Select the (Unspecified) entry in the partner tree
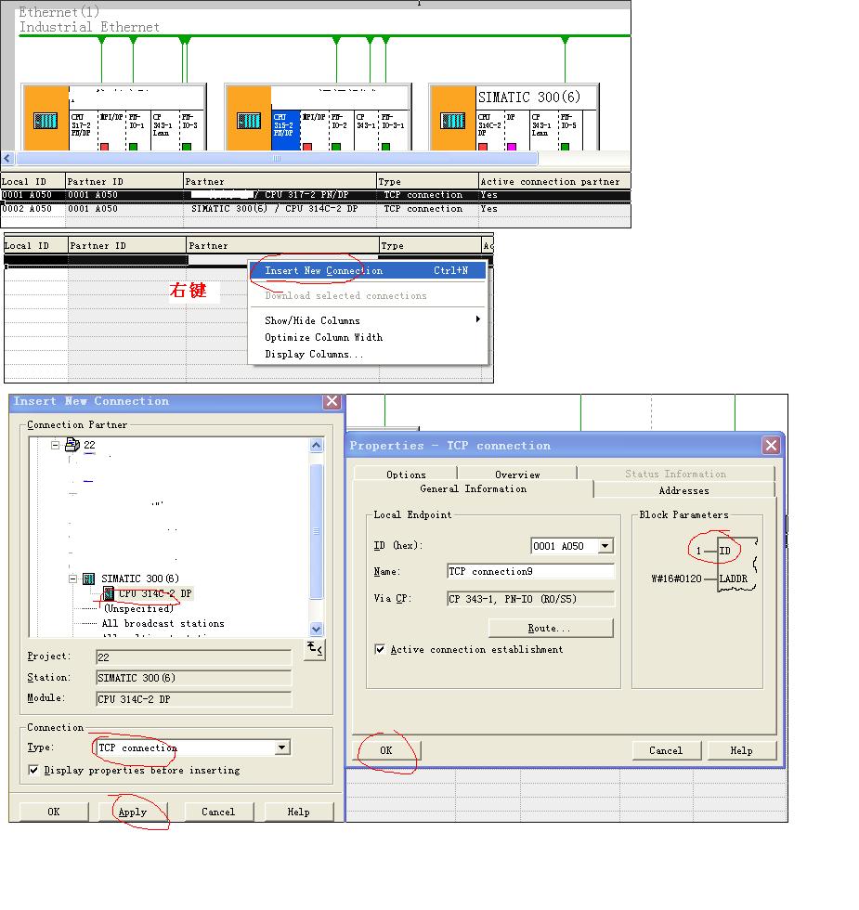The image size is (859, 910). point(138,609)
